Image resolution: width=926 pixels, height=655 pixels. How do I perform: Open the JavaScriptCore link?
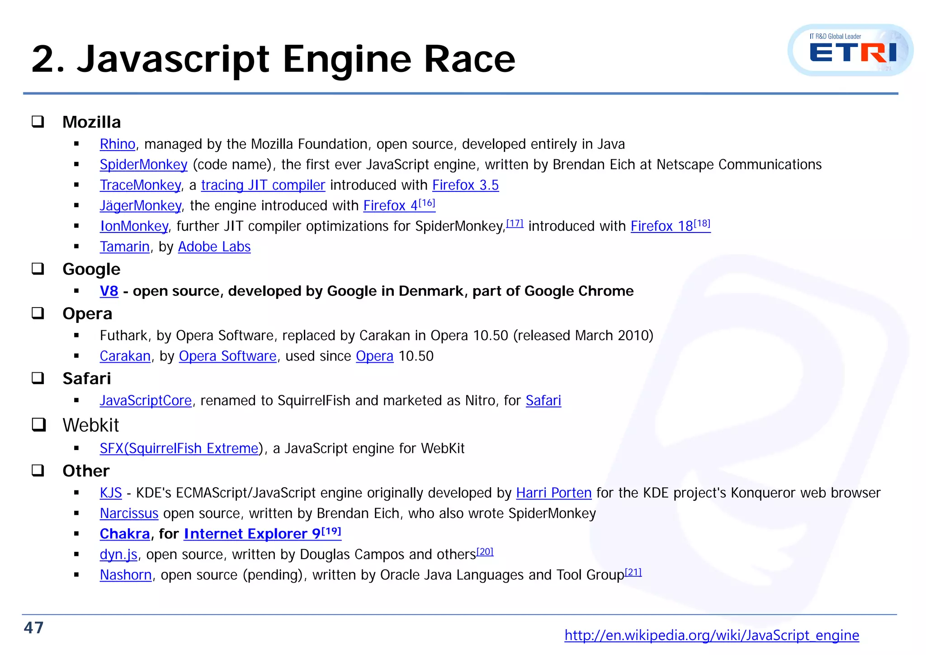(x=146, y=401)
